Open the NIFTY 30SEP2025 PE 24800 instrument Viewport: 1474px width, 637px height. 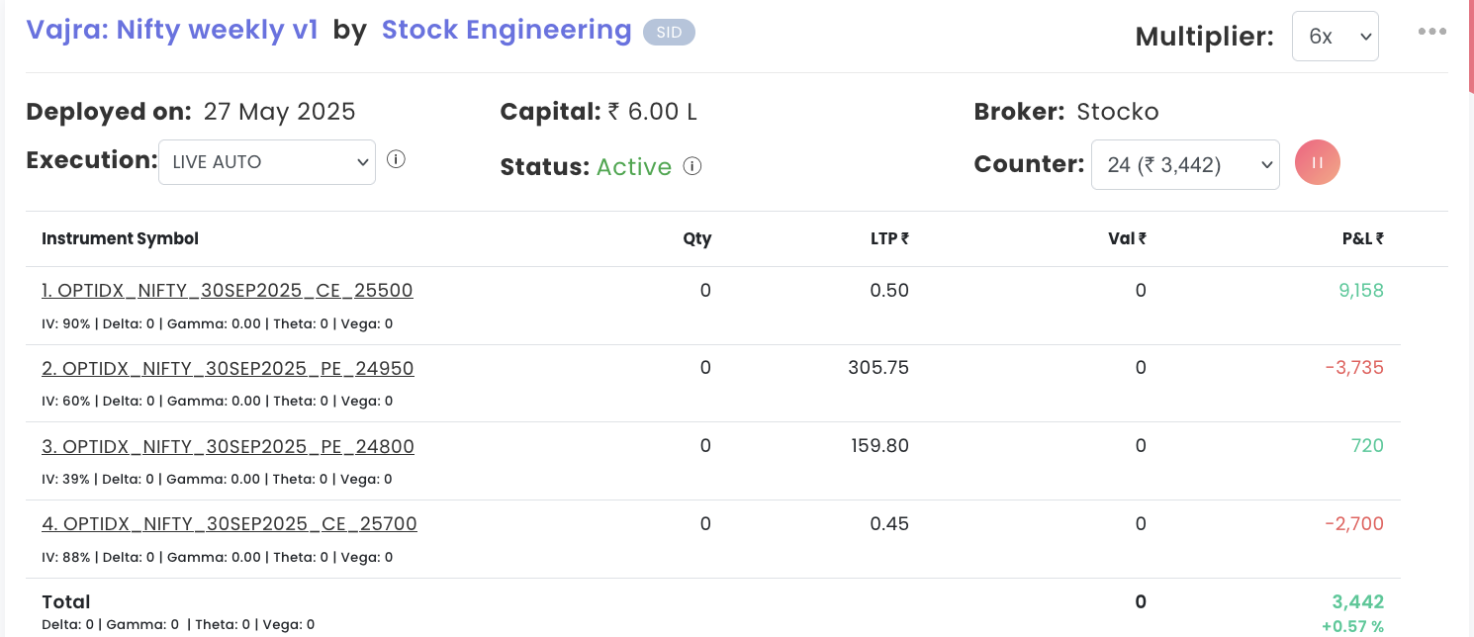pos(228,447)
